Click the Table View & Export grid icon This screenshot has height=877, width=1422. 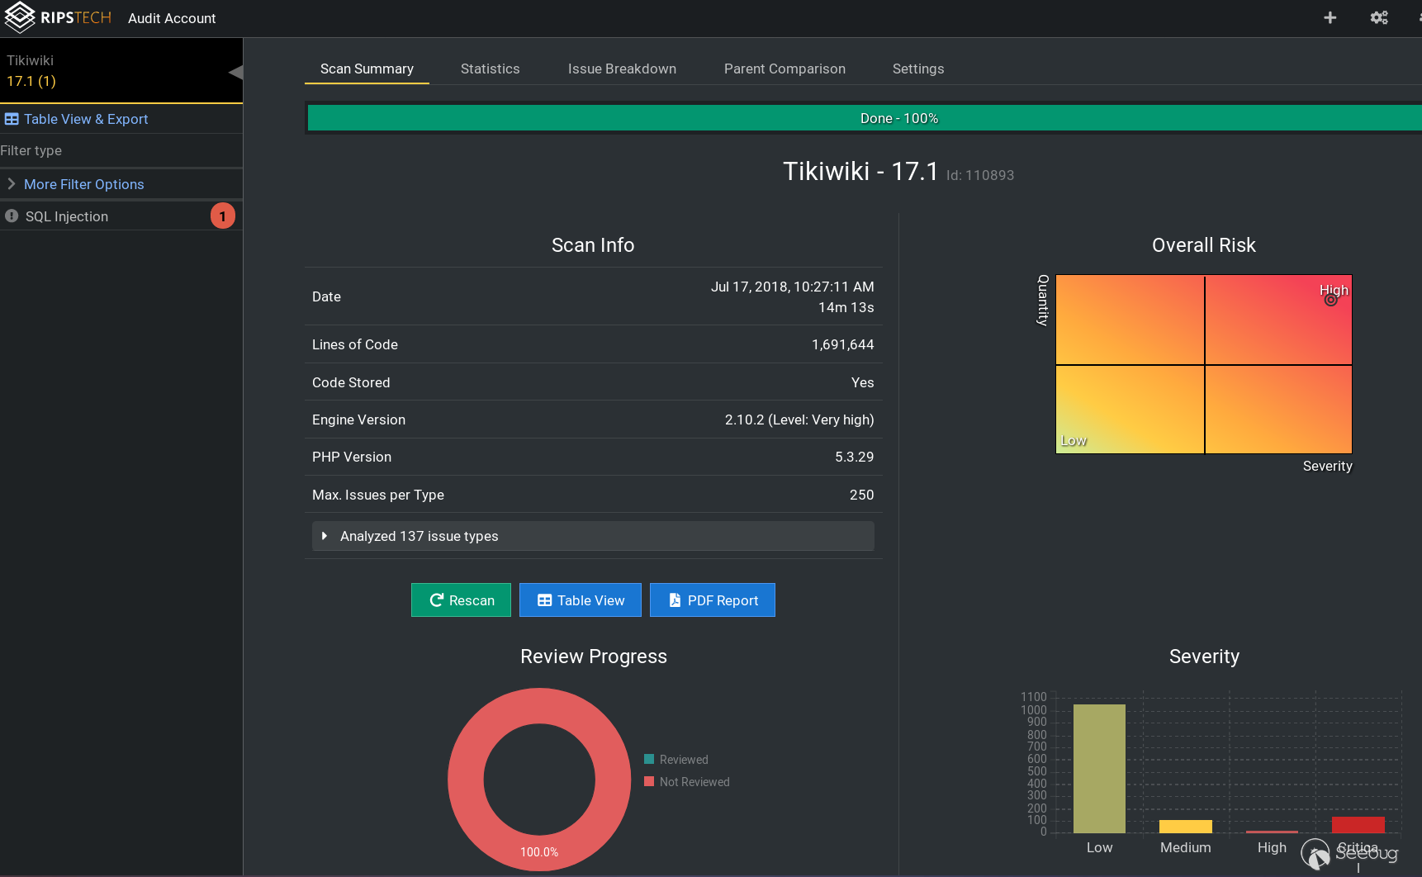pos(12,119)
